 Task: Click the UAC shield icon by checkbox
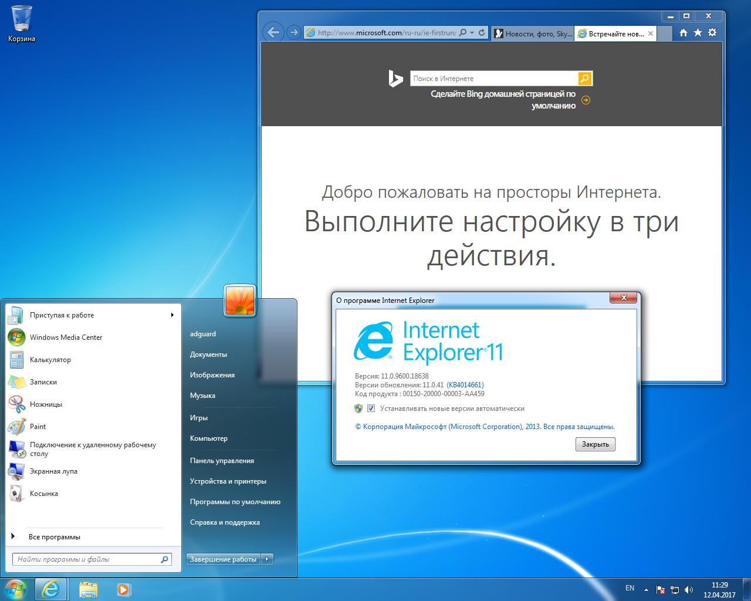pyautogui.click(x=358, y=408)
